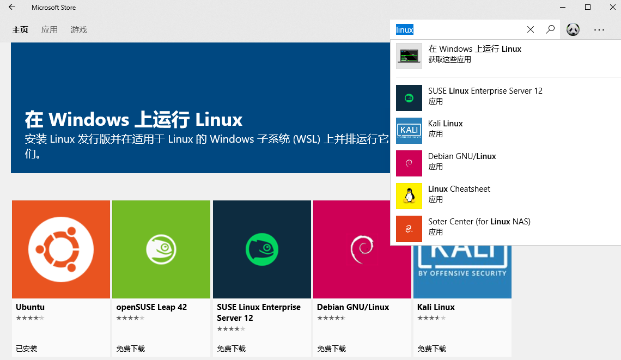
Task: Switch to the 应用 tab
Action: (x=50, y=30)
